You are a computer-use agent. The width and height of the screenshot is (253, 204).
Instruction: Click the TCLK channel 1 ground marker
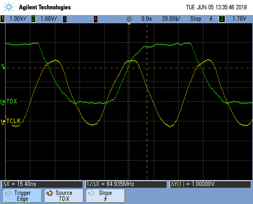pyautogui.click(x=3, y=122)
